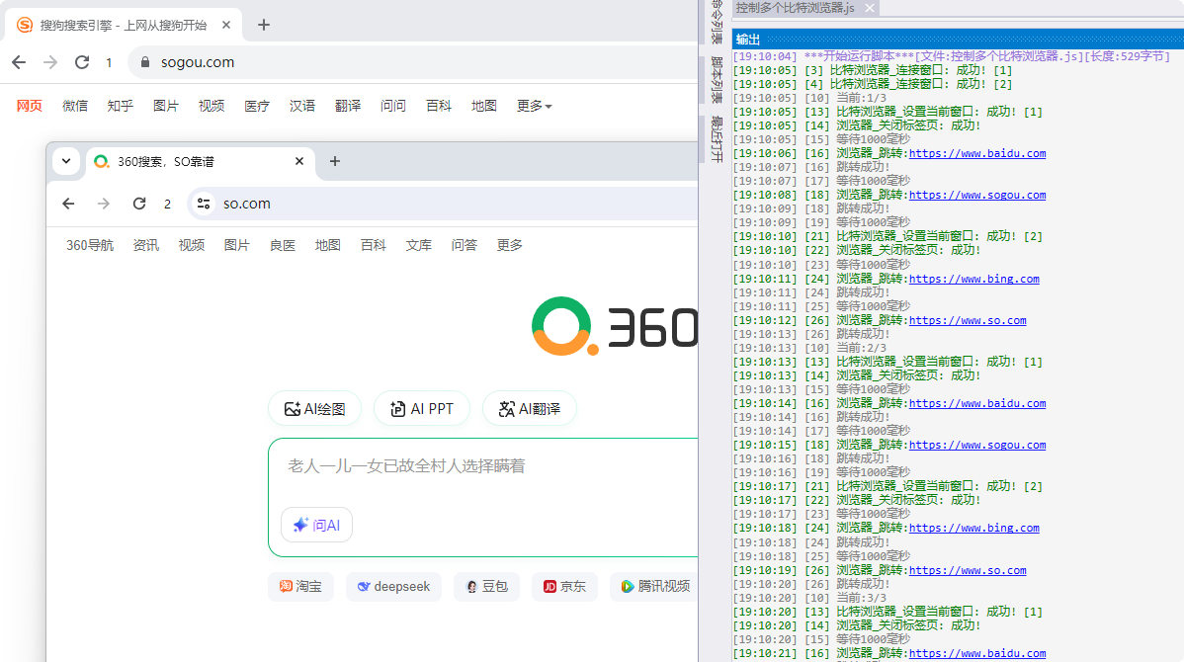The width and height of the screenshot is (1184, 662).
Task: Focus the 360 search input box
Action: pyautogui.click(x=484, y=466)
